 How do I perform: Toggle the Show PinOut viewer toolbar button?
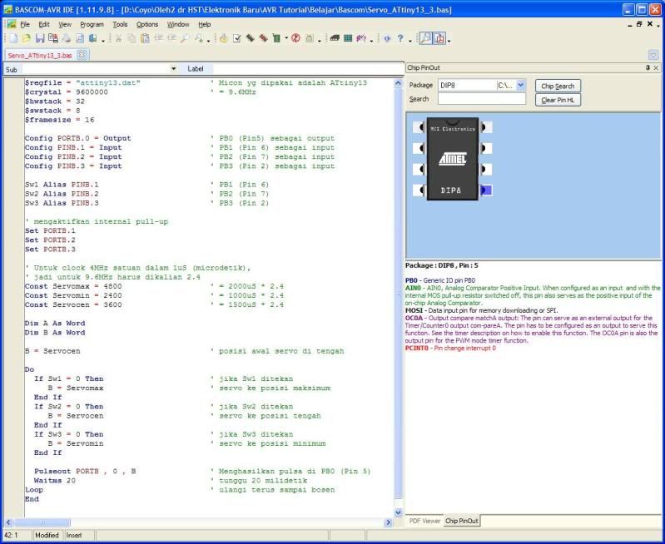point(425,38)
